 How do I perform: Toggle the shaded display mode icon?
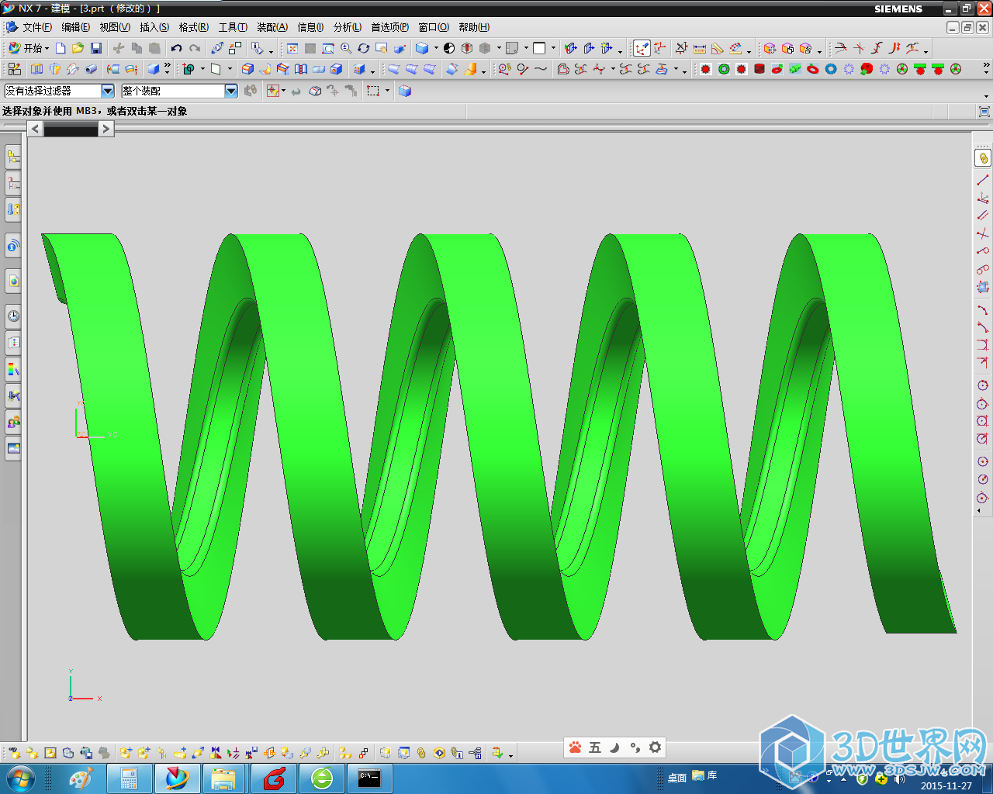coord(422,48)
